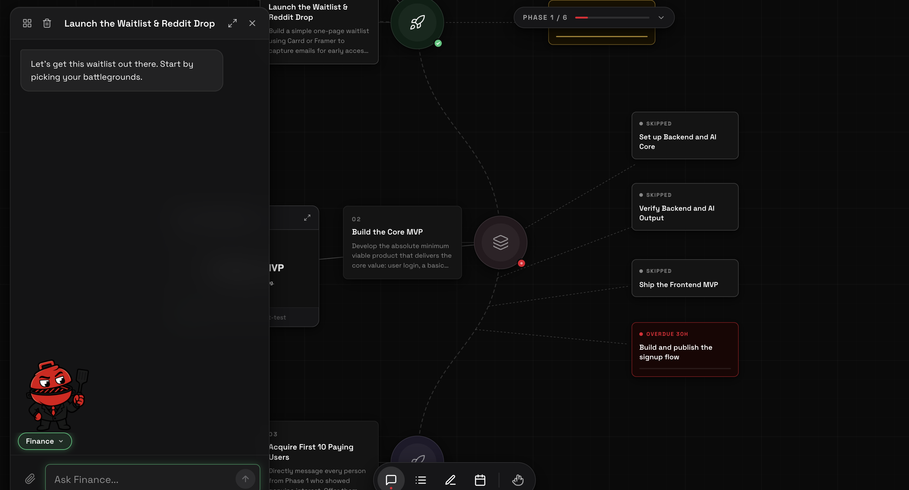This screenshot has width=909, height=490.
Task: Click the rocket node with green checkmark
Action: [x=417, y=23]
